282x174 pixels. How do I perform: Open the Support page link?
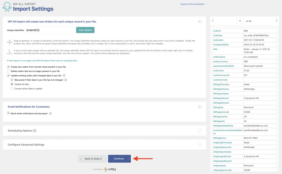click(184, 4)
